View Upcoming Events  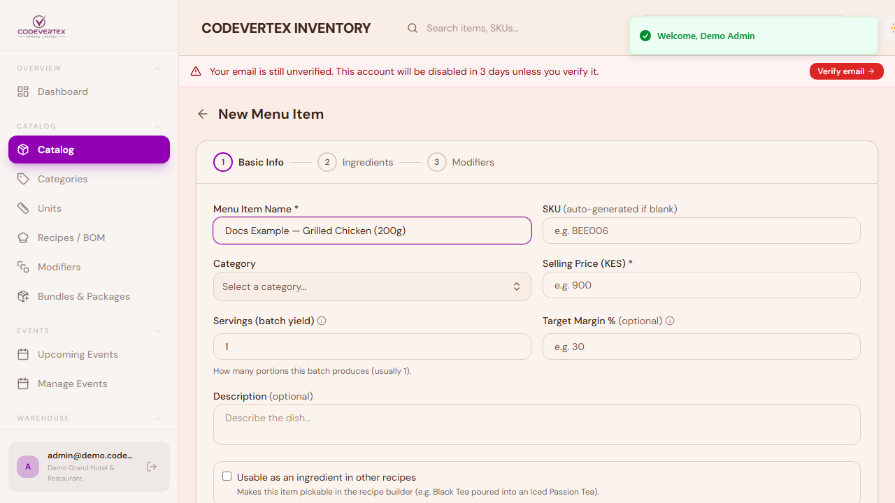tap(89, 354)
